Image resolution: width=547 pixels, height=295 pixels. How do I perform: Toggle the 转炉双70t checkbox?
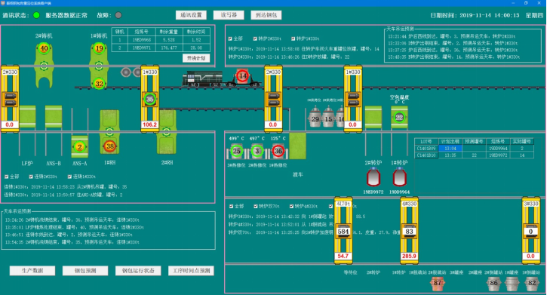click(x=256, y=207)
